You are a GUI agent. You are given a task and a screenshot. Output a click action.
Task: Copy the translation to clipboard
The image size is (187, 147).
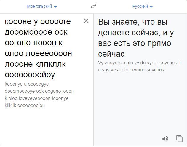click(x=179, y=138)
